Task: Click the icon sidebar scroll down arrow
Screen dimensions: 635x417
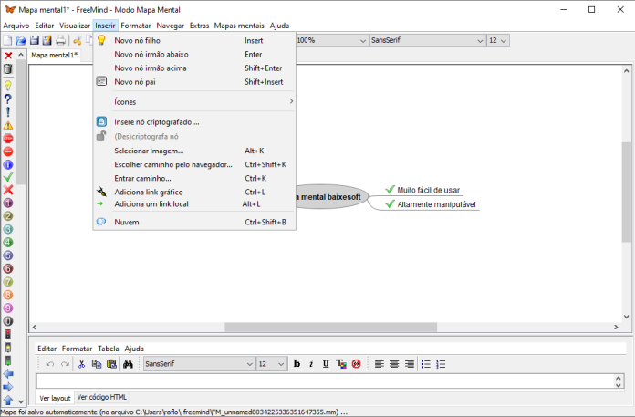Action: tap(21, 401)
